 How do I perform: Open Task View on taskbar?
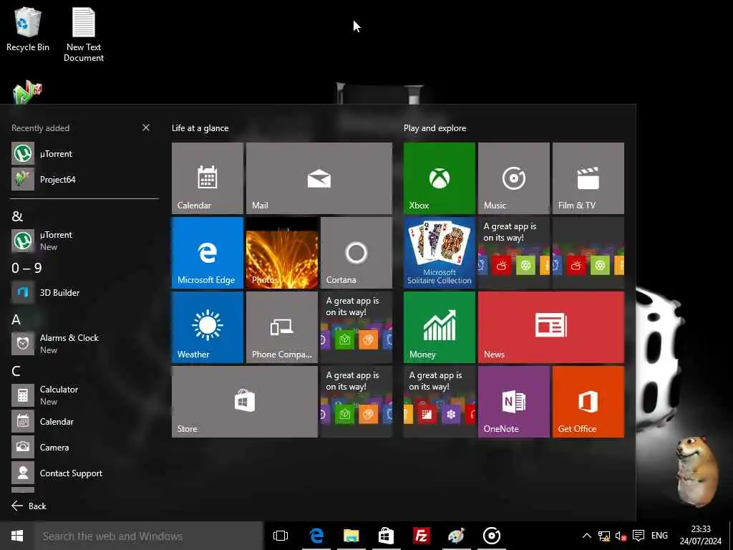coord(281,536)
